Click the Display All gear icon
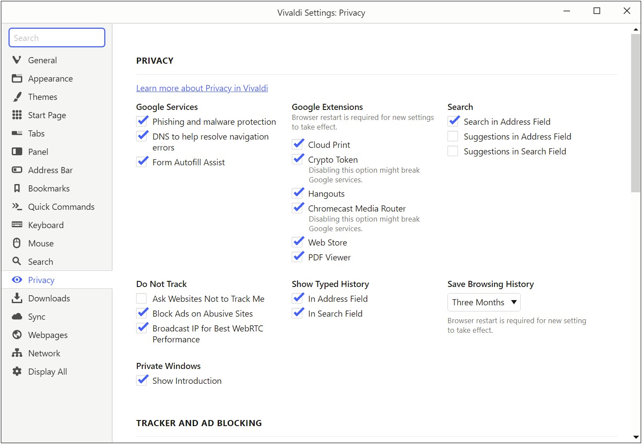Viewport: 642px width, 444px height. tap(17, 371)
